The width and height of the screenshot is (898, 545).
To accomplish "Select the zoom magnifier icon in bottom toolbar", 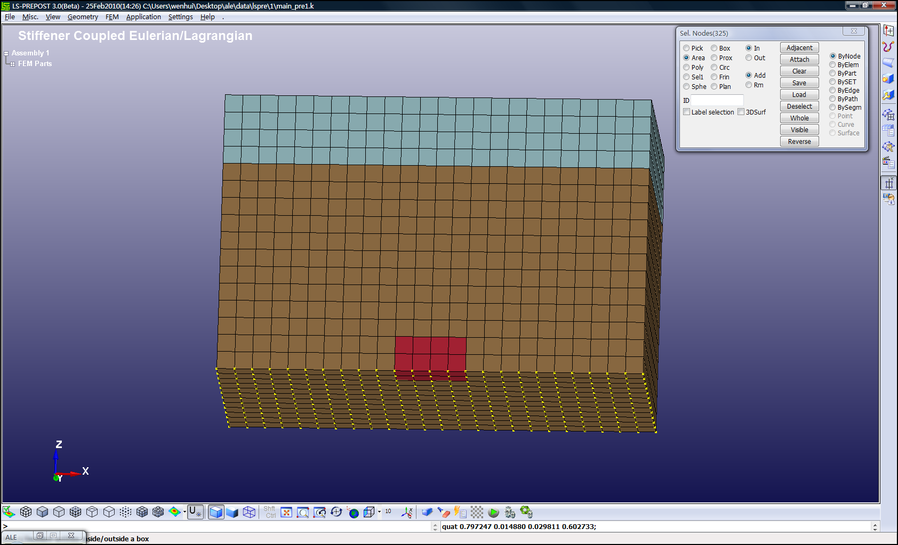I will (x=303, y=513).
